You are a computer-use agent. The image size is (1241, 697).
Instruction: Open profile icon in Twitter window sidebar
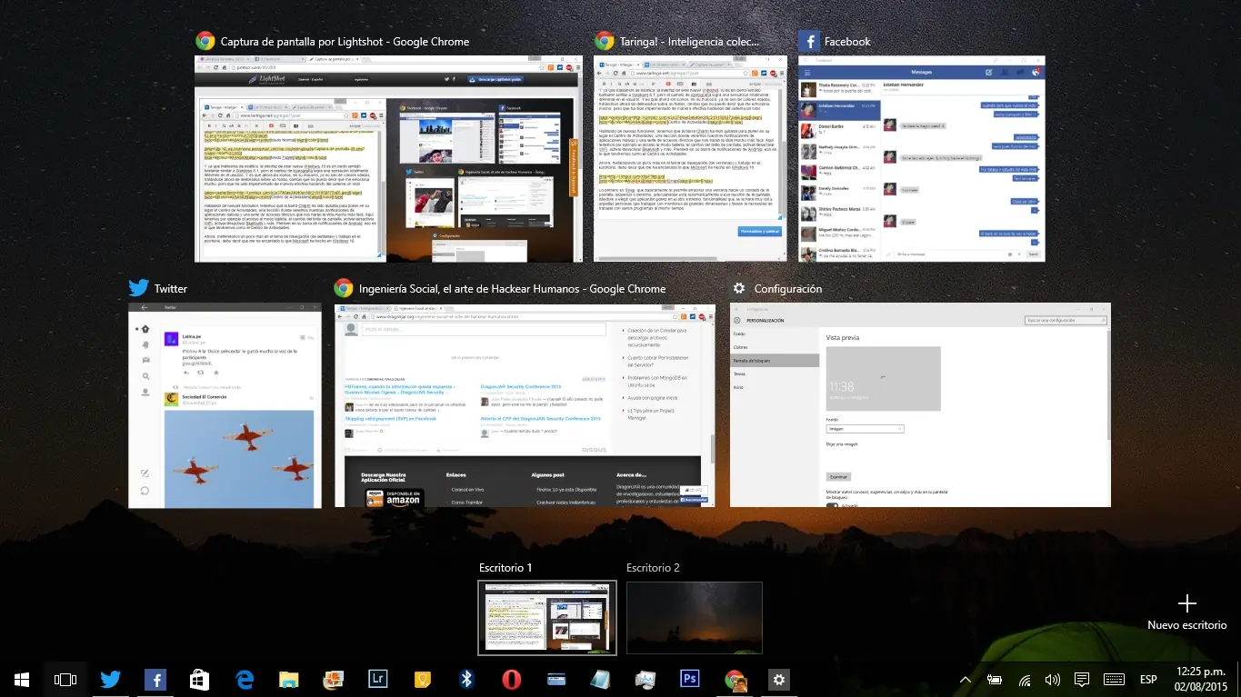point(145,392)
